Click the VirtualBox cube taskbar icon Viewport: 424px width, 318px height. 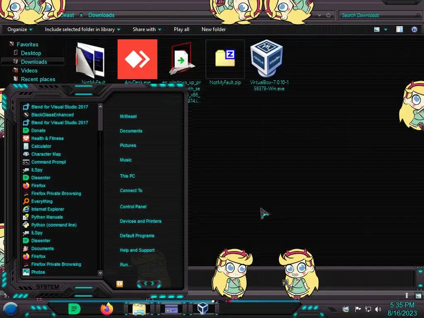202,308
